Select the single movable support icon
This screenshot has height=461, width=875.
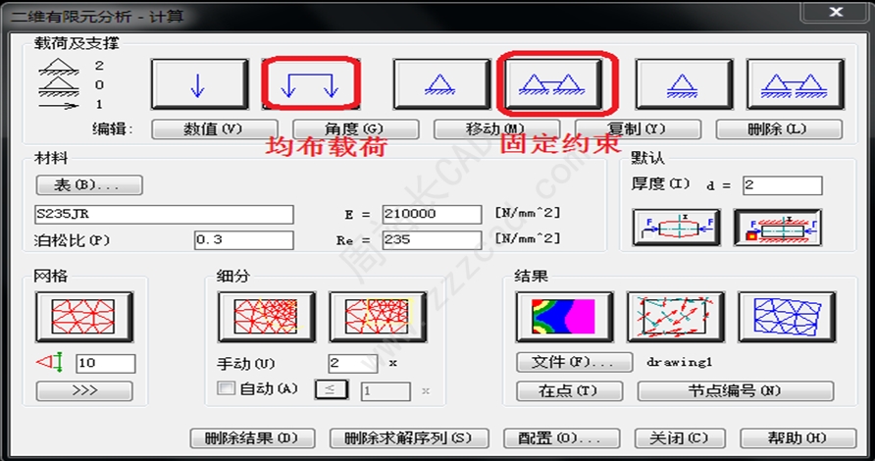(684, 85)
